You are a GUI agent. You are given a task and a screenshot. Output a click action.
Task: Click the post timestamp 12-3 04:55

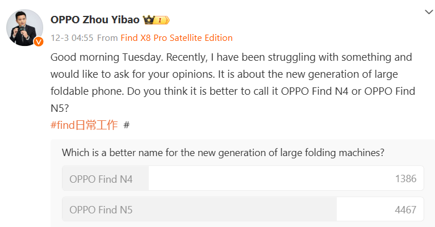(x=72, y=37)
